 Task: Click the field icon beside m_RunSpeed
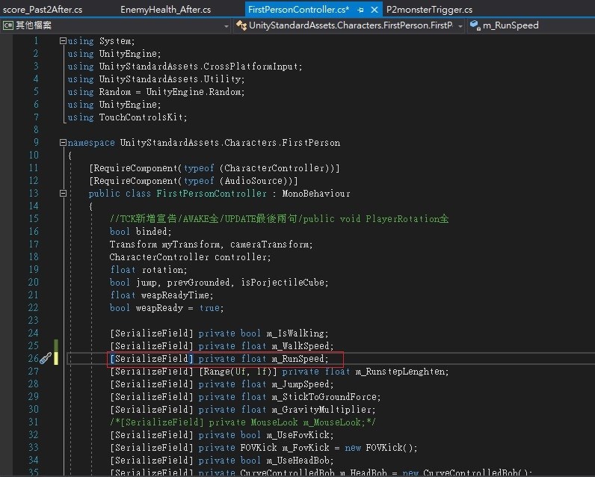(475, 25)
